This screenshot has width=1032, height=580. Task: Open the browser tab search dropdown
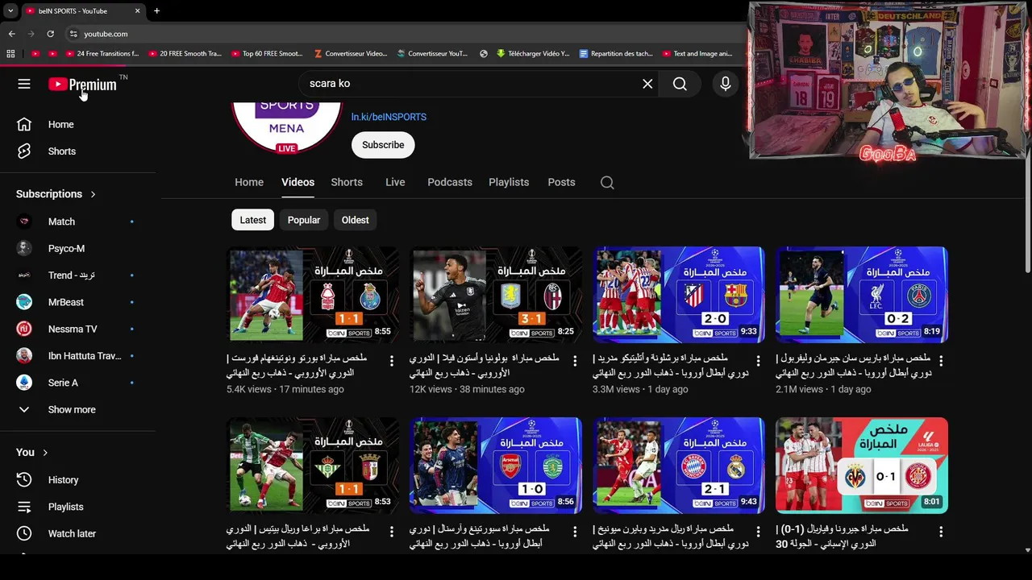(10, 10)
